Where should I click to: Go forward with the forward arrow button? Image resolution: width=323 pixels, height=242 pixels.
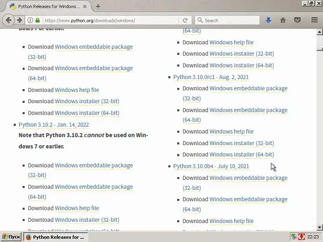[x=19, y=20]
